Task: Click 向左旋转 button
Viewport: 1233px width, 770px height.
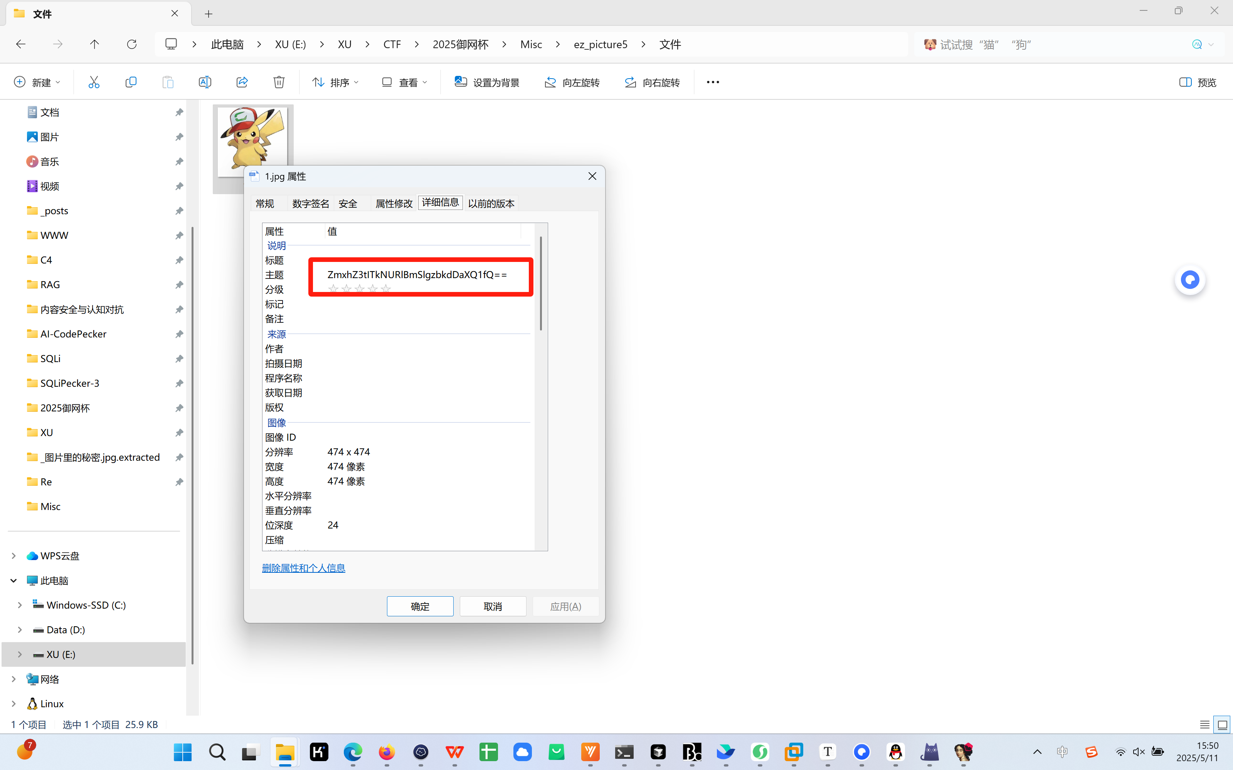Action: coord(572,82)
